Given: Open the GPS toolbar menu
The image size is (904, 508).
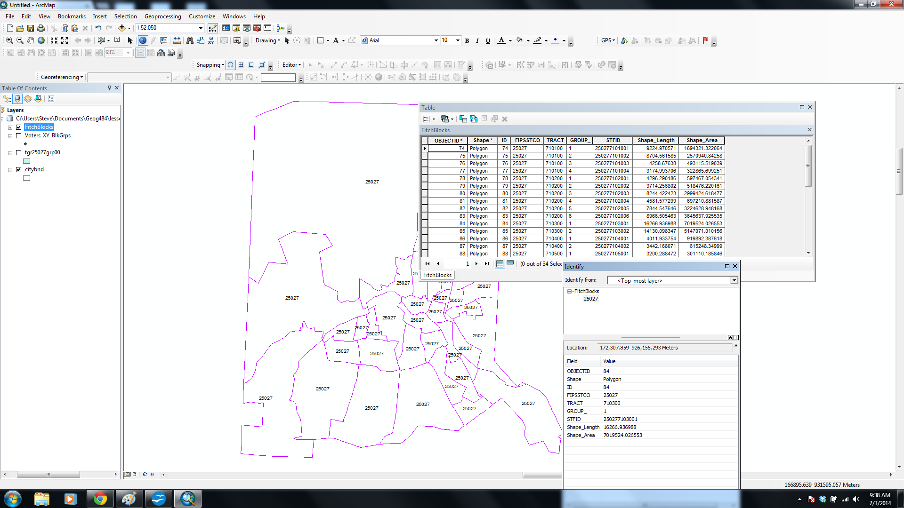Looking at the screenshot, I should [x=608, y=40].
